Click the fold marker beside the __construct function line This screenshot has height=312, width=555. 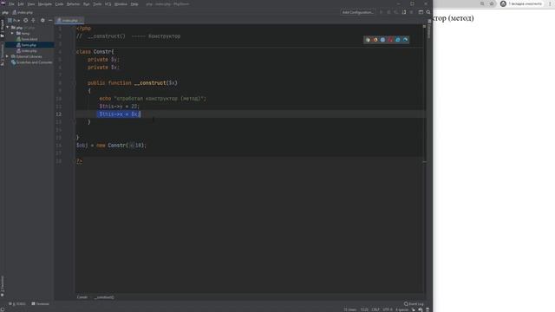tap(75, 83)
